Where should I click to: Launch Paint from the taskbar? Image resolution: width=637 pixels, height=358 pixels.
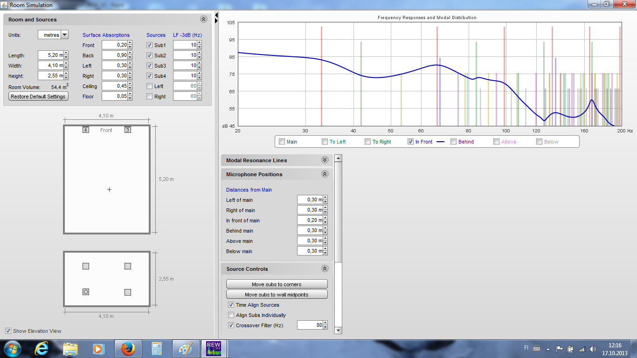(x=186, y=349)
